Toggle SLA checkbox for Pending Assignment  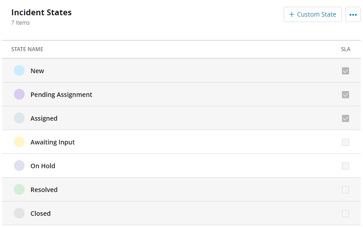[x=345, y=95]
